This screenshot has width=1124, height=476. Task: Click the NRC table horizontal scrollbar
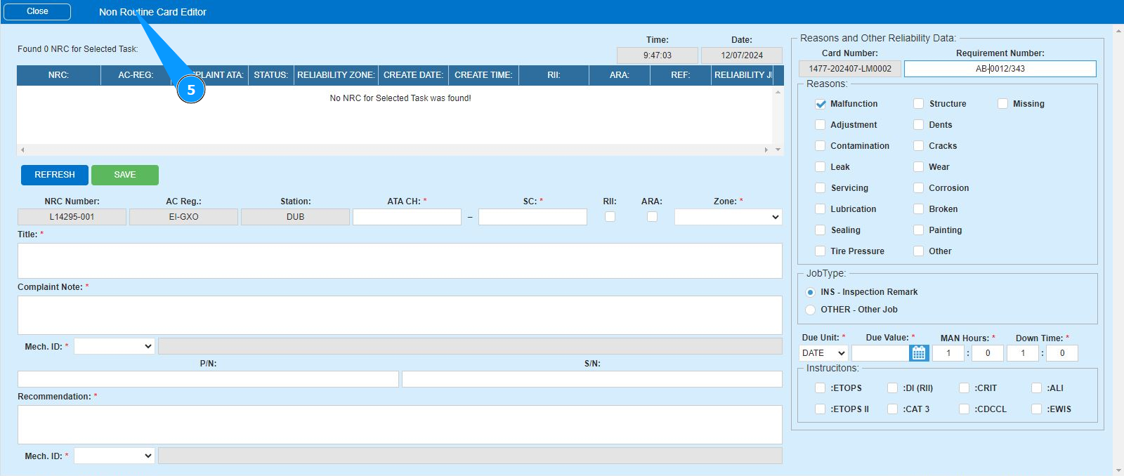pyautogui.click(x=393, y=150)
